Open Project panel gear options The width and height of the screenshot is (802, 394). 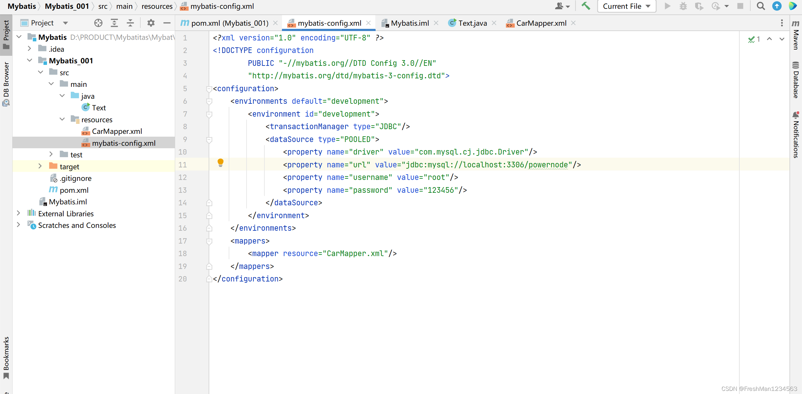pos(151,23)
